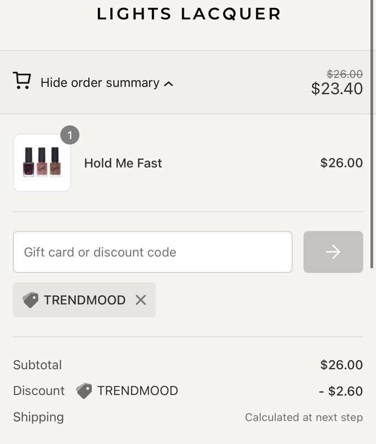This screenshot has width=376, height=444.
Task: Click the tag icon in TRENDMOOD chip
Action: [31, 300]
